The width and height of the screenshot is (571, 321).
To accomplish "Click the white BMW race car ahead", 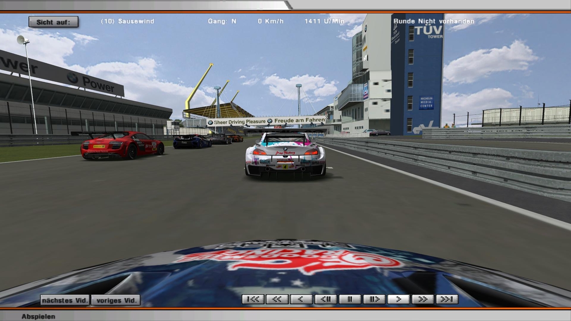I will click(285, 155).
